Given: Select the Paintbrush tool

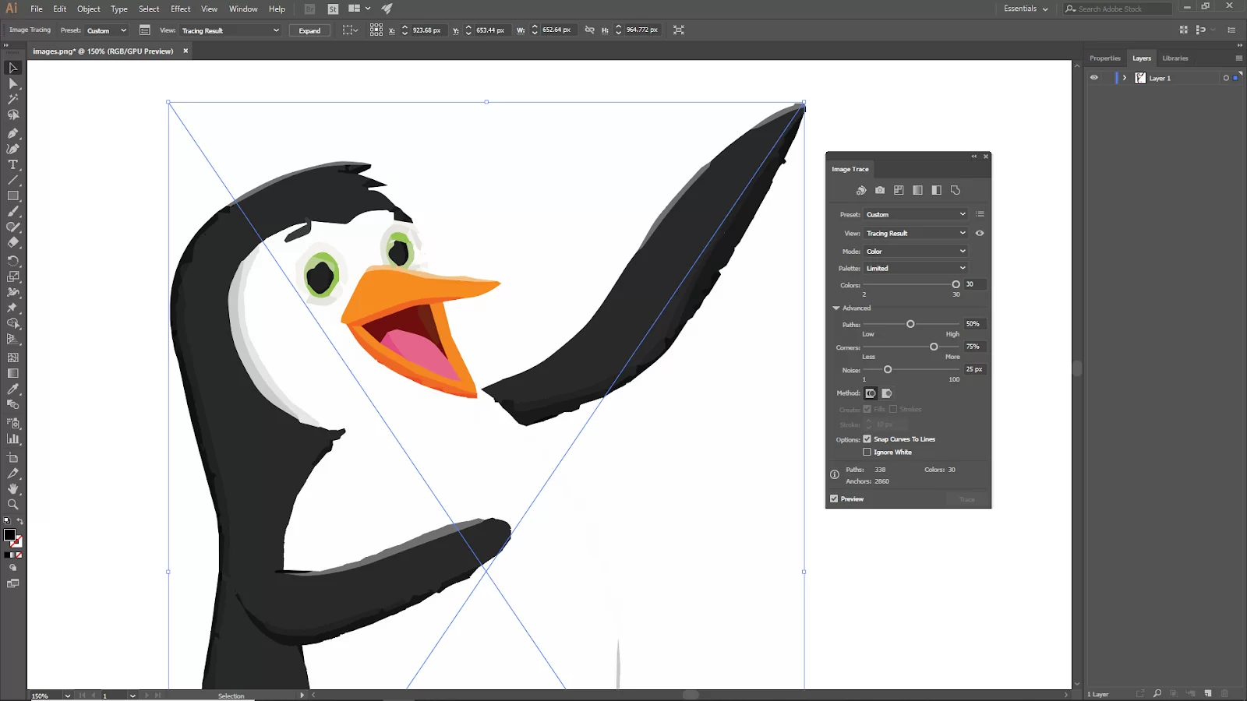Looking at the screenshot, I should point(12,211).
